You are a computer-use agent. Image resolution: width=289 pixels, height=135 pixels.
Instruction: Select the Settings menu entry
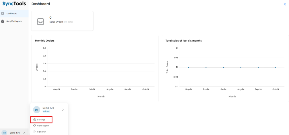(x=41, y=120)
